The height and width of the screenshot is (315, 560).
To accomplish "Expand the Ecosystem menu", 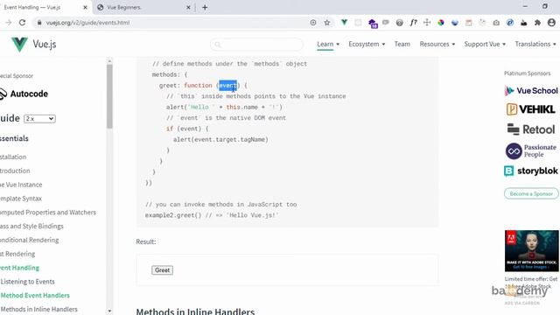I will click(x=367, y=44).
